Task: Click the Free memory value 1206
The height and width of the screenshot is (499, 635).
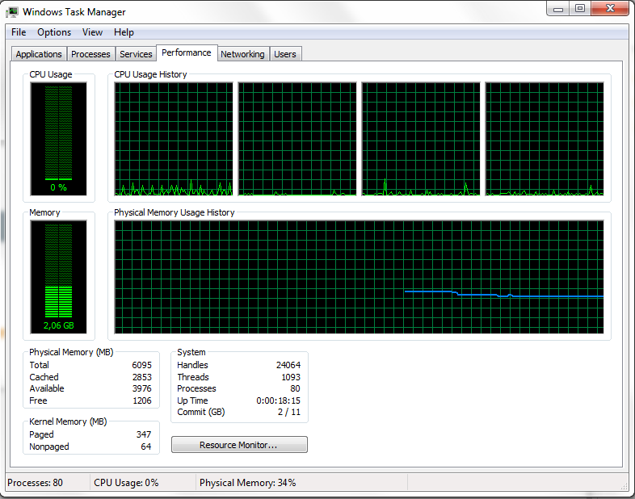Action: click(142, 400)
